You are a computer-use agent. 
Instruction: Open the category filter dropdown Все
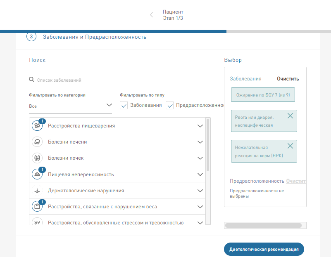pyautogui.click(x=70, y=106)
